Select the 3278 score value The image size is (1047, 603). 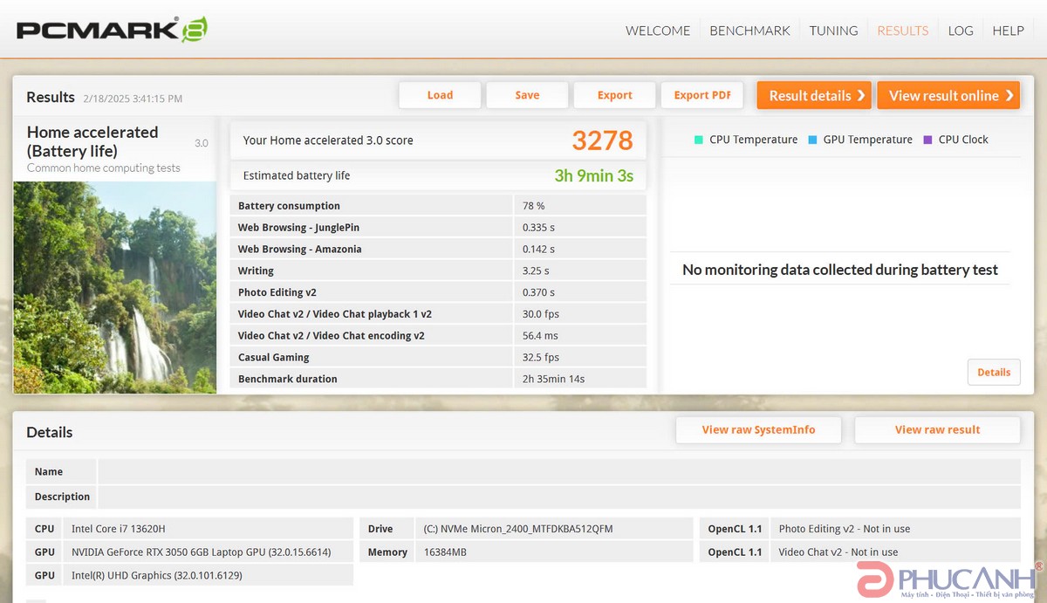603,140
